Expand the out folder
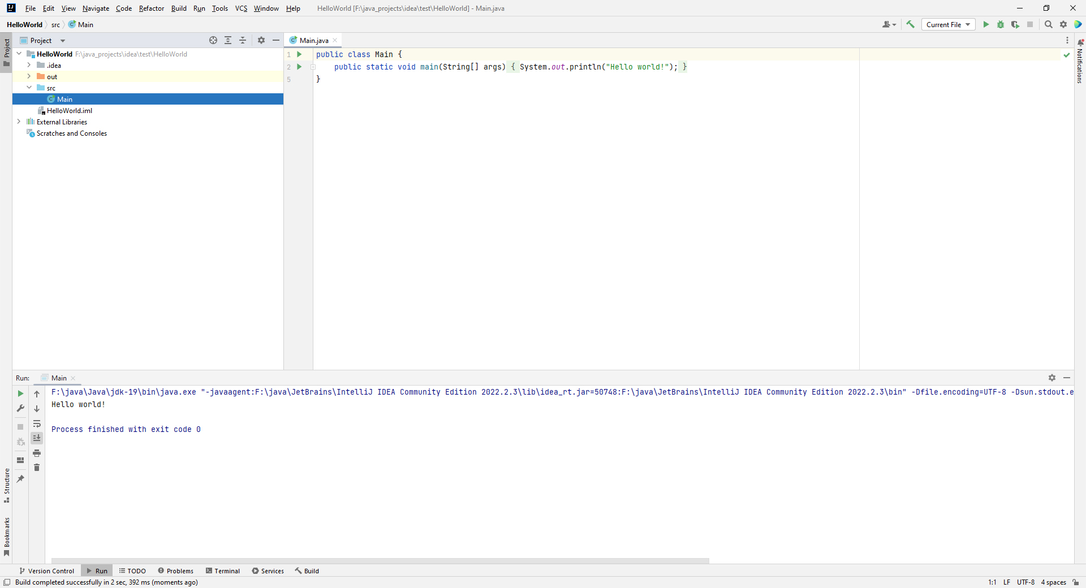This screenshot has height=588, width=1086. [29, 76]
